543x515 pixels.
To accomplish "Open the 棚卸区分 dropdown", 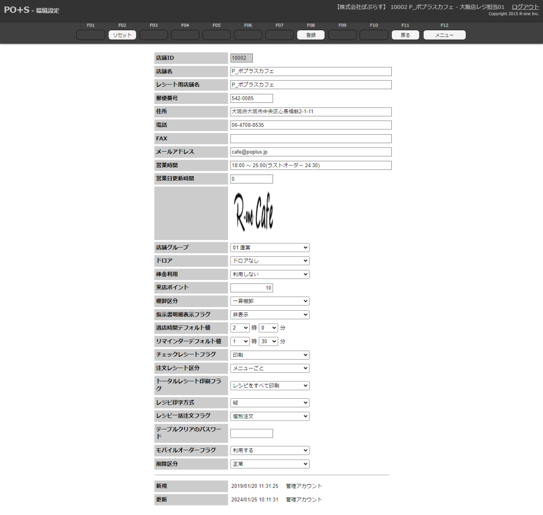I will click(269, 301).
